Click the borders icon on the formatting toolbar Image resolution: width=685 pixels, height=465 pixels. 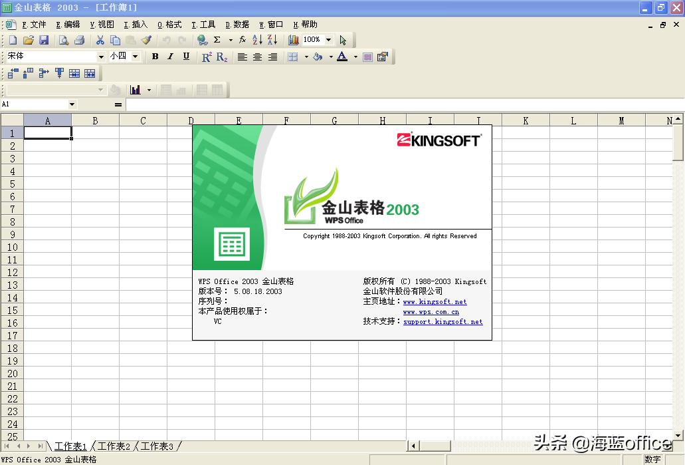click(x=293, y=57)
